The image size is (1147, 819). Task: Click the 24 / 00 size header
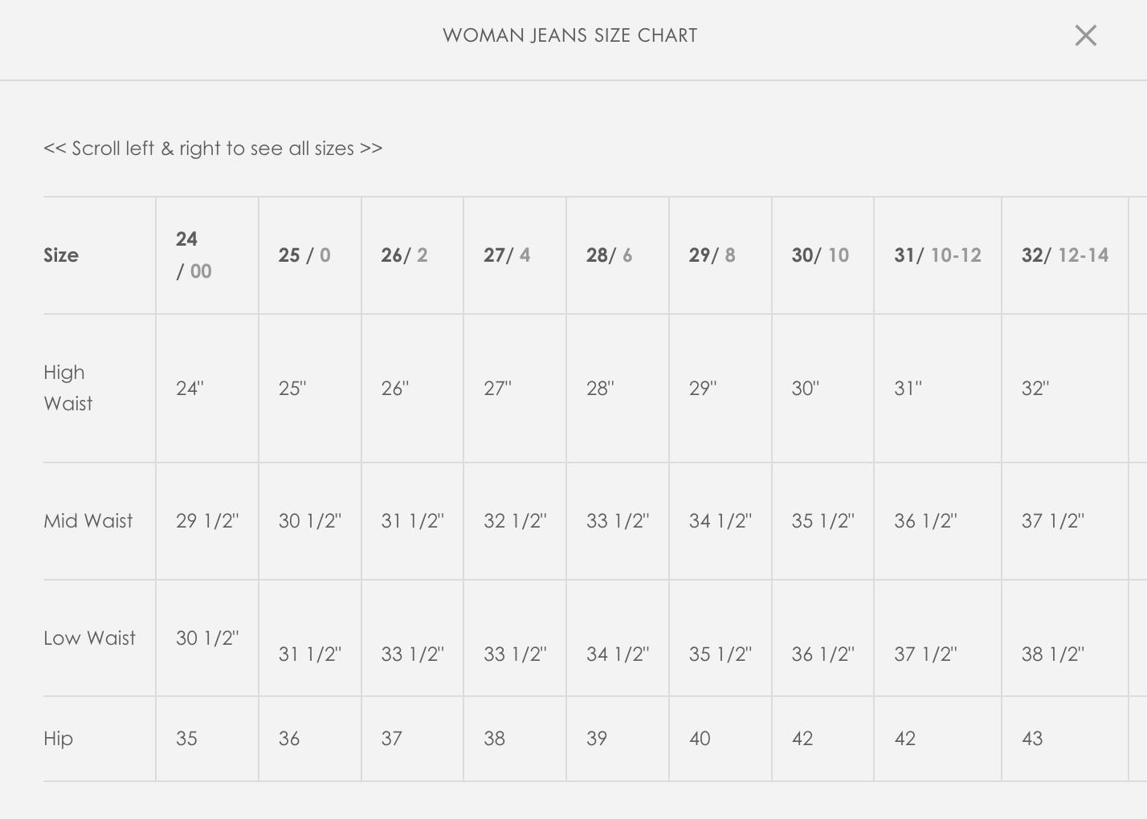pyautogui.click(x=194, y=255)
